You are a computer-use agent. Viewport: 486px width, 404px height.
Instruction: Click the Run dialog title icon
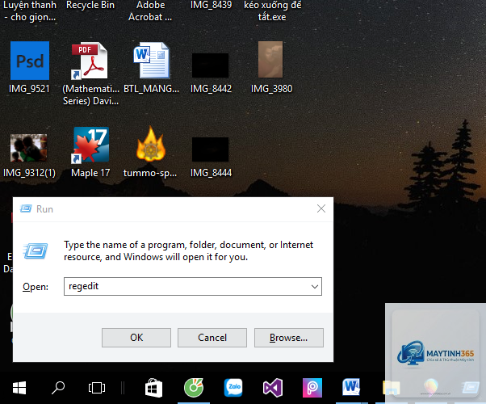[x=26, y=208]
